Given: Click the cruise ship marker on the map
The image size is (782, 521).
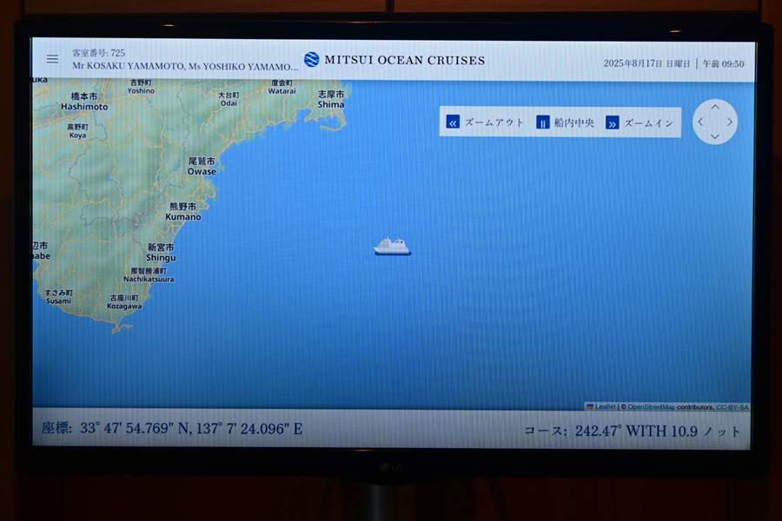Looking at the screenshot, I should [x=392, y=247].
